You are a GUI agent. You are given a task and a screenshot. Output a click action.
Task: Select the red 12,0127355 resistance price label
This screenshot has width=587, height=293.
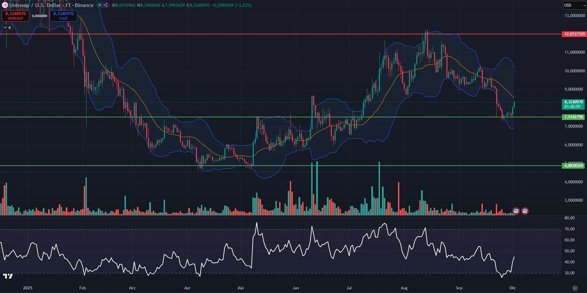pos(574,34)
